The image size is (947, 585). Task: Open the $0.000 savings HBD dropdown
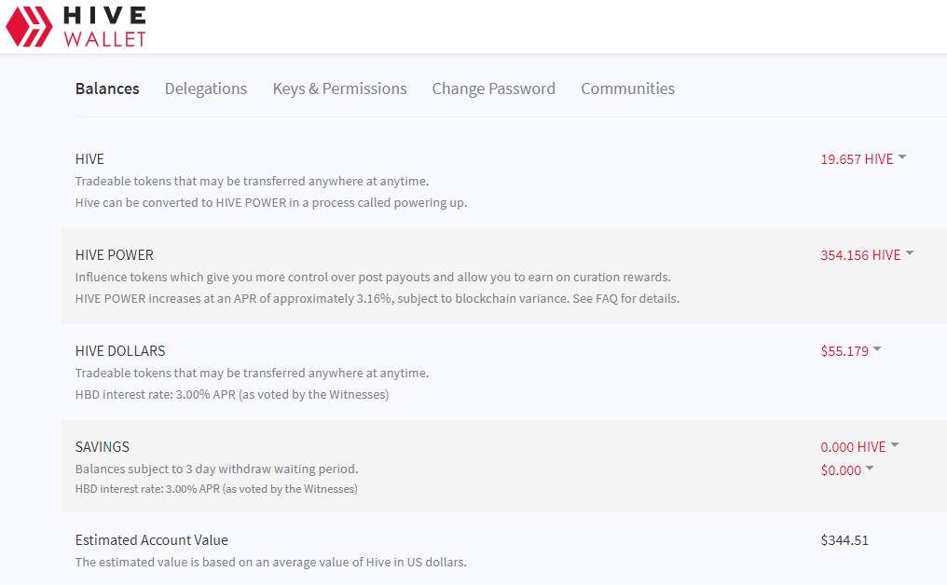[x=846, y=470]
